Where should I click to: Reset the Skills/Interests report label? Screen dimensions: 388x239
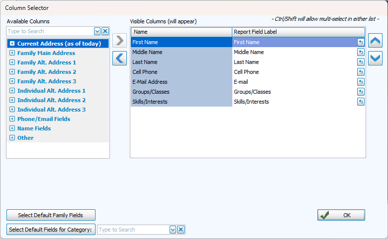pyautogui.click(x=361, y=102)
